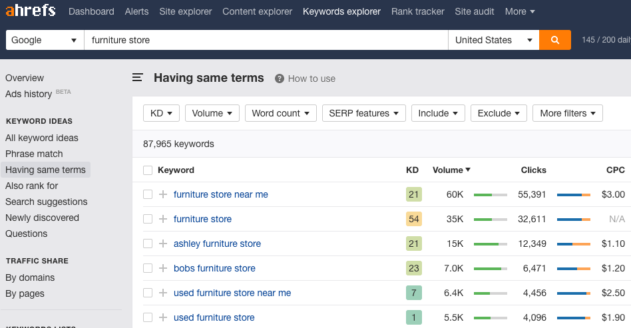
Task: Check the 'used furniture store' row checkbox
Action: coord(148,317)
